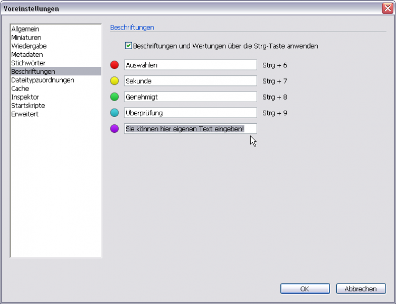
Task: Switch to the Wiedergabe settings
Action: 29,46
